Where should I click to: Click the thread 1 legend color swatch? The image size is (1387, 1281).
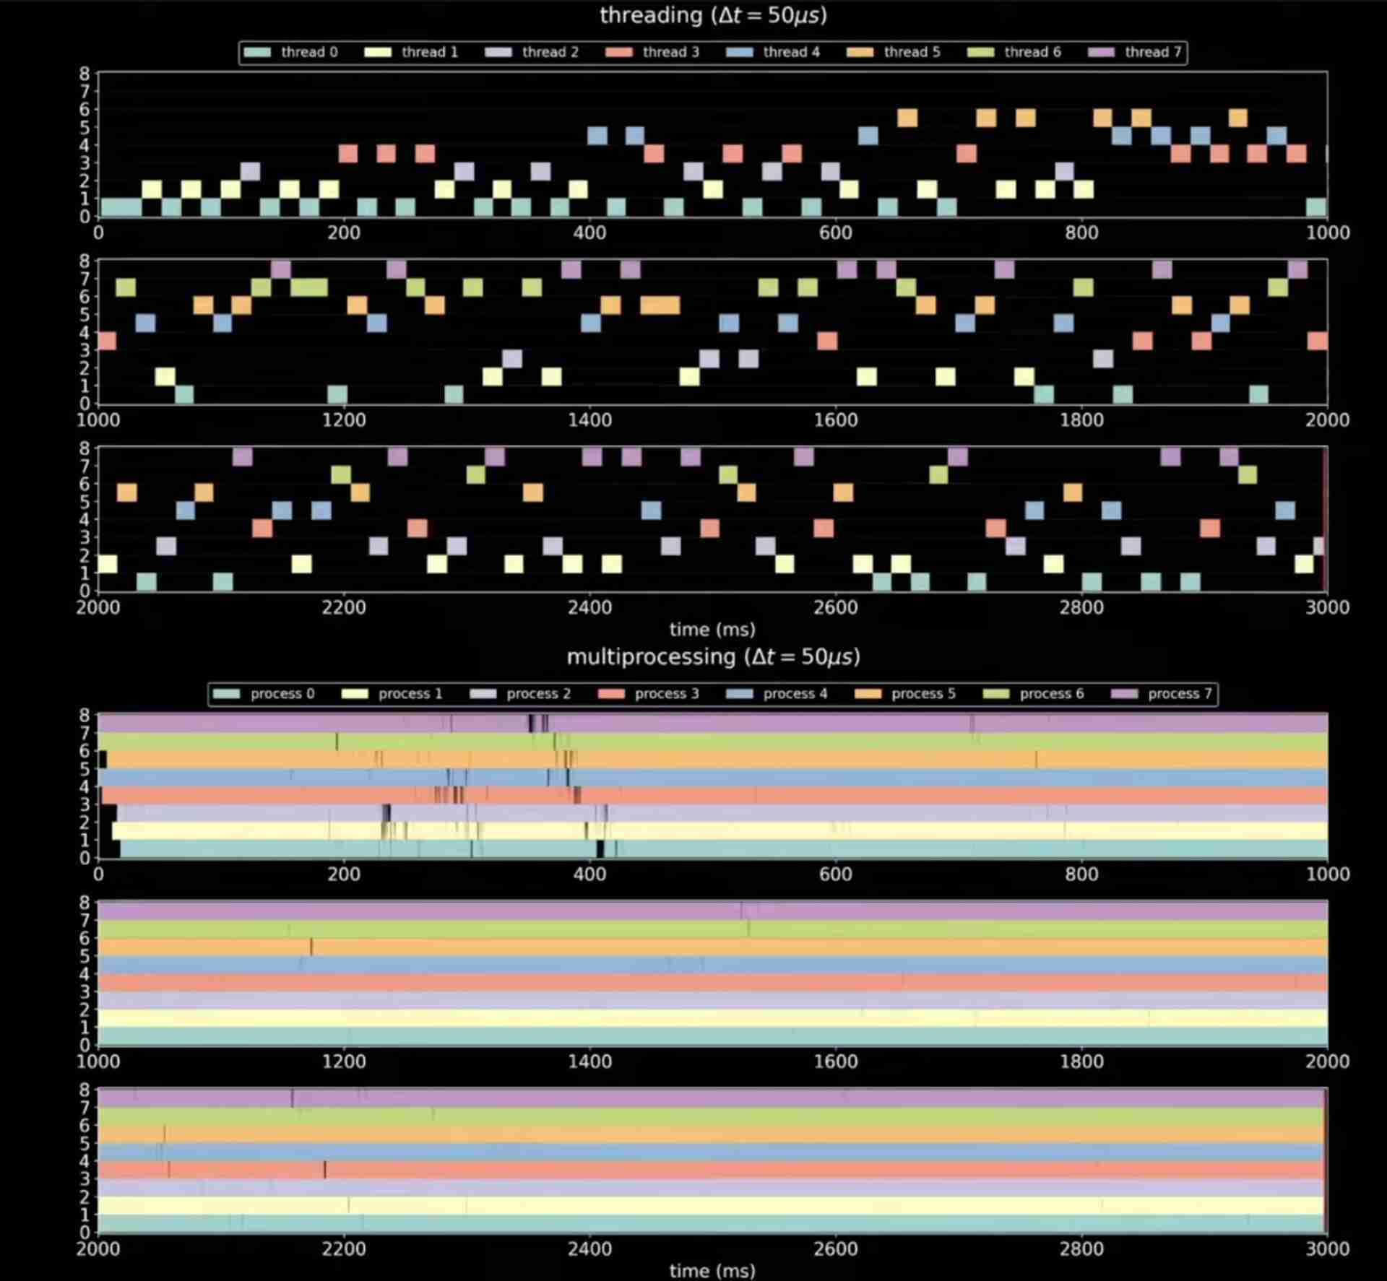tap(378, 52)
